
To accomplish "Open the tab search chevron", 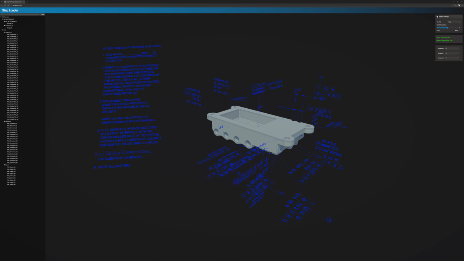I will tap(2, 2).
